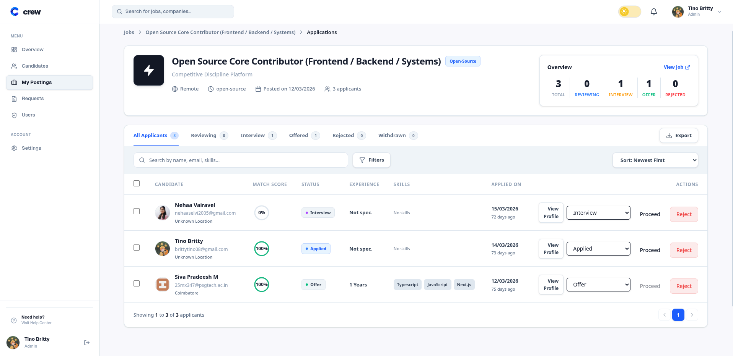This screenshot has height=356, width=733.
Task: Open the notifications bell
Action: click(654, 12)
